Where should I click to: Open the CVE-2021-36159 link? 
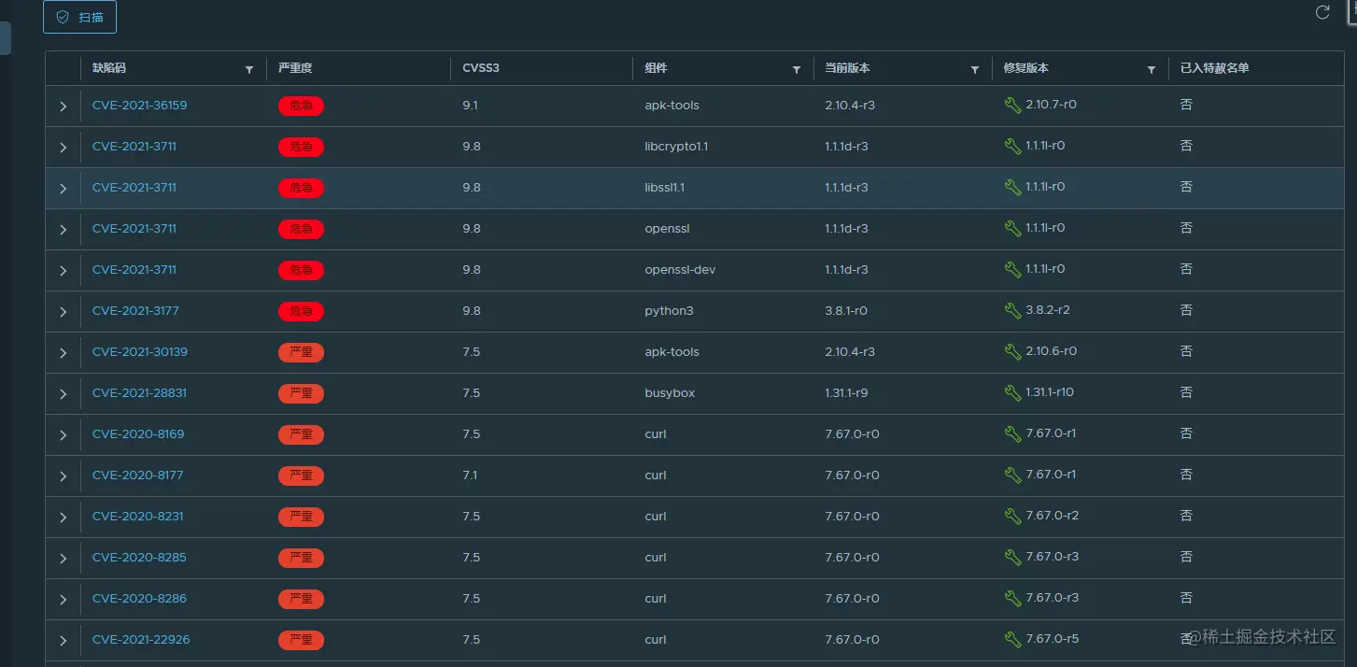click(139, 106)
